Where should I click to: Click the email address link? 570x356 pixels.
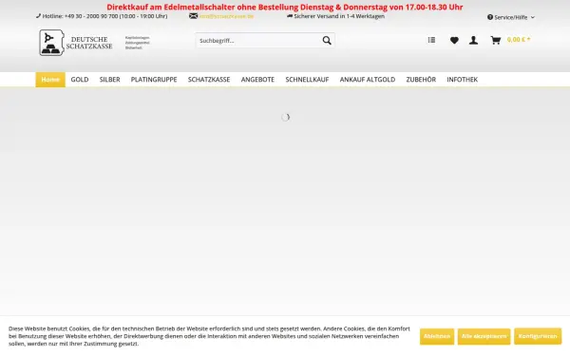coord(226,16)
